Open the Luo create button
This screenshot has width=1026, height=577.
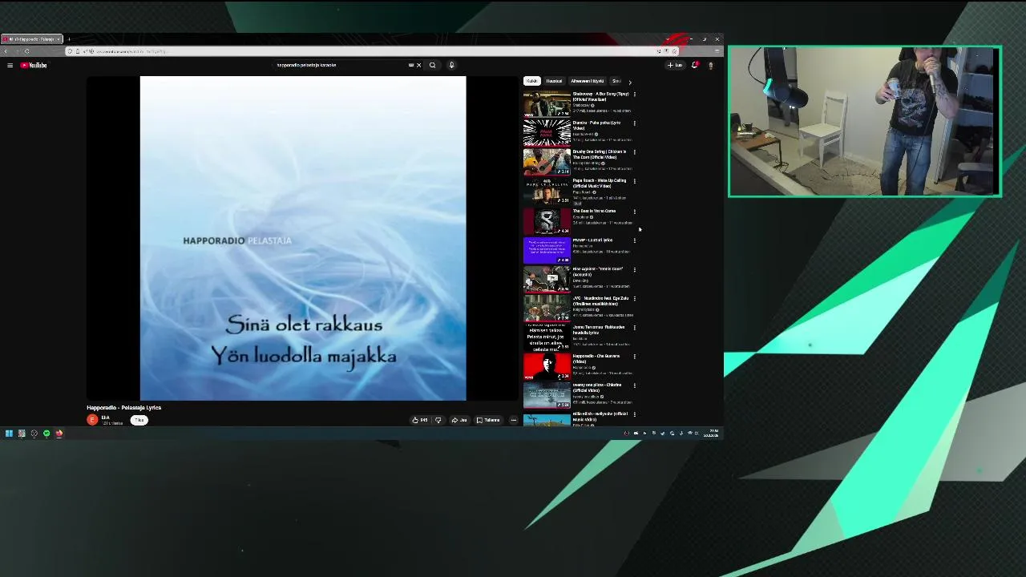click(675, 65)
